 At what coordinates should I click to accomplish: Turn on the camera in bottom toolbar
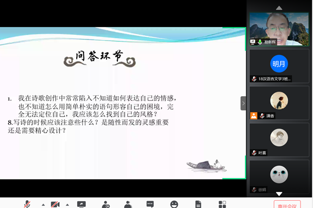click(x=55, y=204)
